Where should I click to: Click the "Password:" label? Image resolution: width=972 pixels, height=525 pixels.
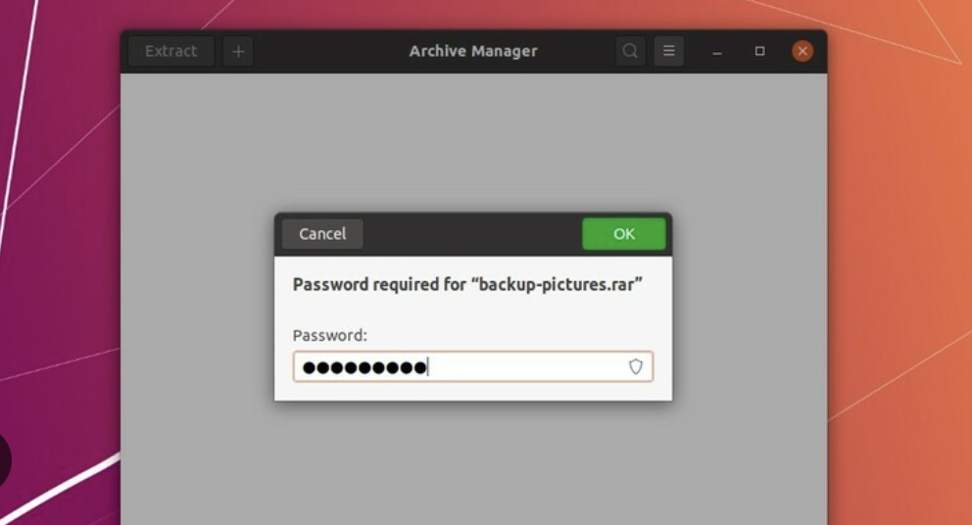pos(330,335)
